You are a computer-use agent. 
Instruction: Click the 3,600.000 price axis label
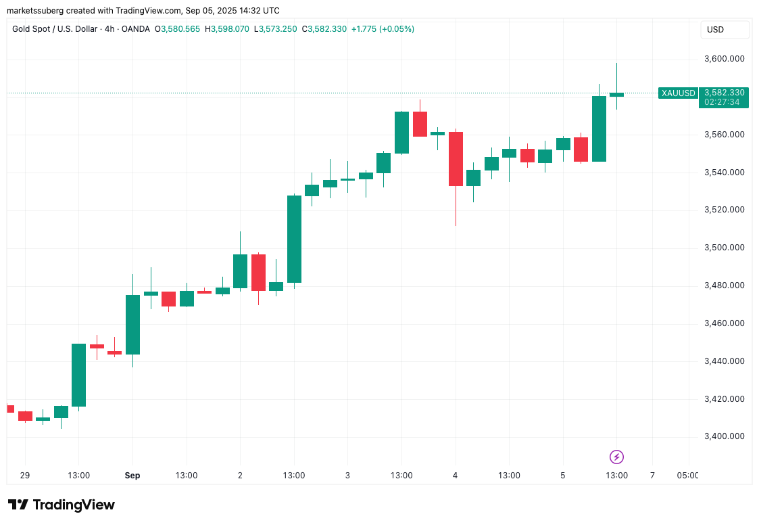725,59
